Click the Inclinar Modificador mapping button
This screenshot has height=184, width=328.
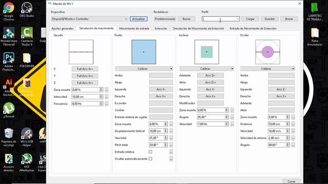point(211,103)
